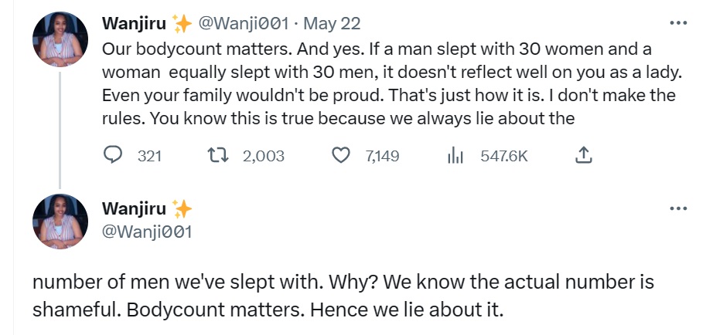Viewport: 706px width, 335px height.
Task: Click the 547.6K views count
Action: 504,156
